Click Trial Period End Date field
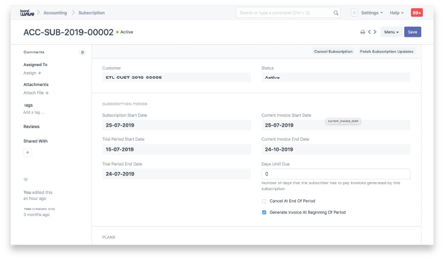 (x=176, y=174)
